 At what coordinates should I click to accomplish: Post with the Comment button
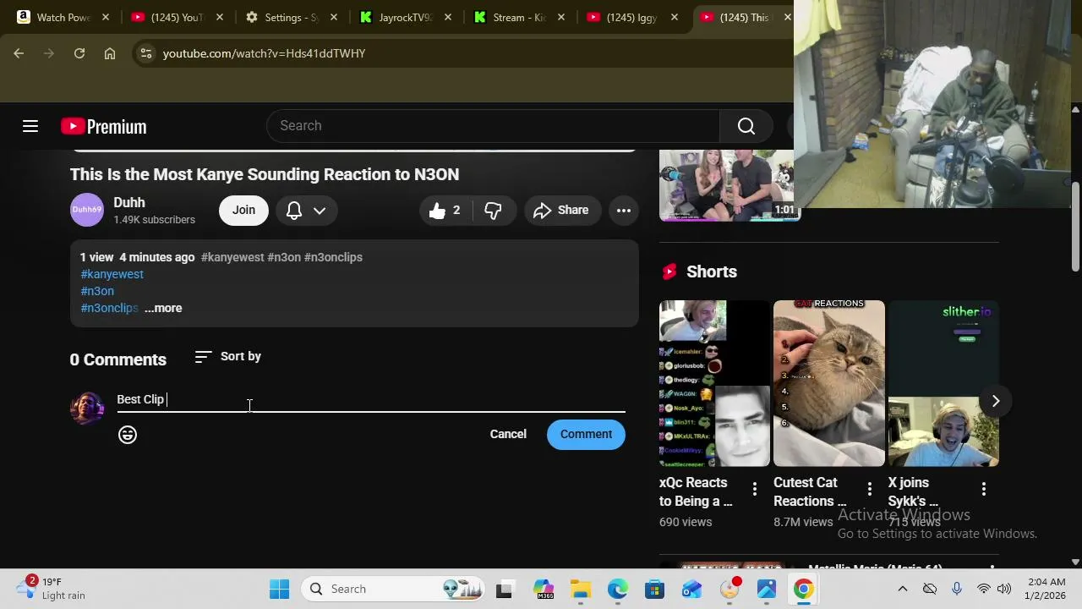click(586, 434)
